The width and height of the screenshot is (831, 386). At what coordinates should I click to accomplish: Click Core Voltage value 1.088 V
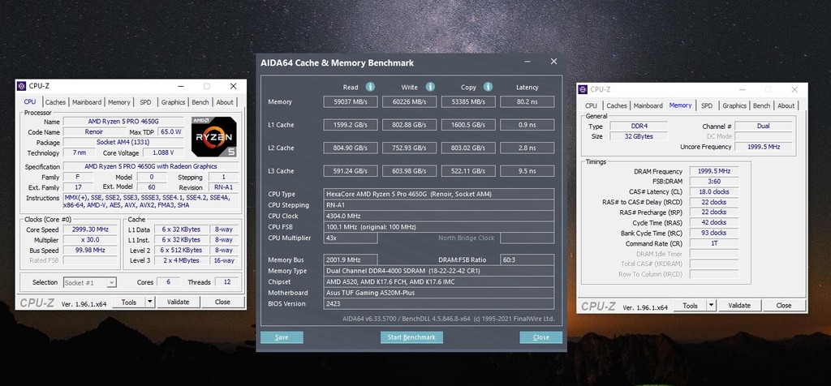point(162,152)
